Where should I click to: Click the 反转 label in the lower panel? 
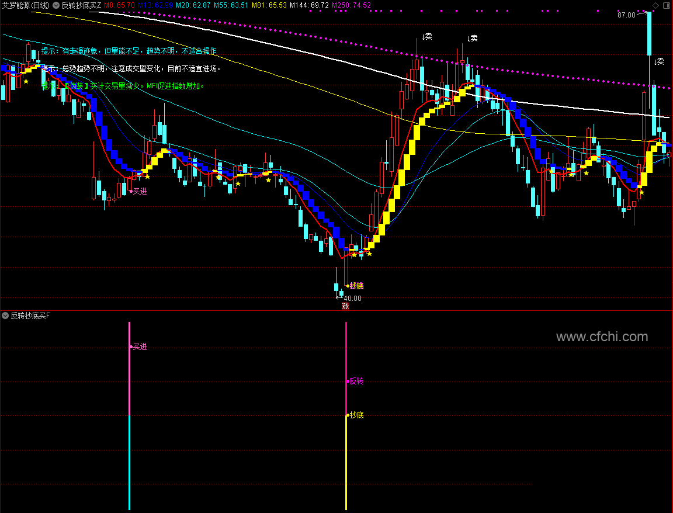356,381
